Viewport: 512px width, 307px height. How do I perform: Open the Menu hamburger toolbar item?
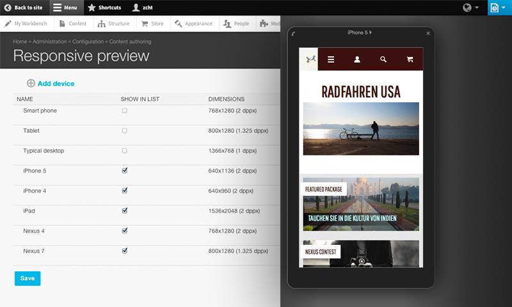pyautogui.click(x=67, y=8)
